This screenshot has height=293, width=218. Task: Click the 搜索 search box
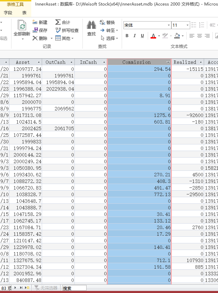(74, 288)
